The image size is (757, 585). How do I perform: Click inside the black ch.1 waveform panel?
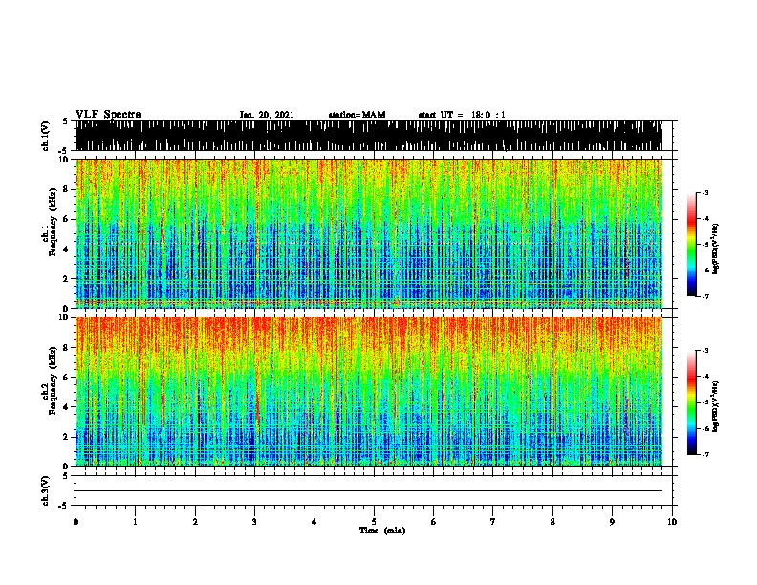(x=369, y=136)
